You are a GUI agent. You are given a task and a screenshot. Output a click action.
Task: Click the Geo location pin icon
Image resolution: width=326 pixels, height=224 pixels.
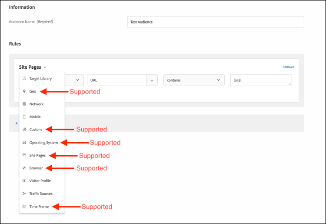tap(24, 91)
